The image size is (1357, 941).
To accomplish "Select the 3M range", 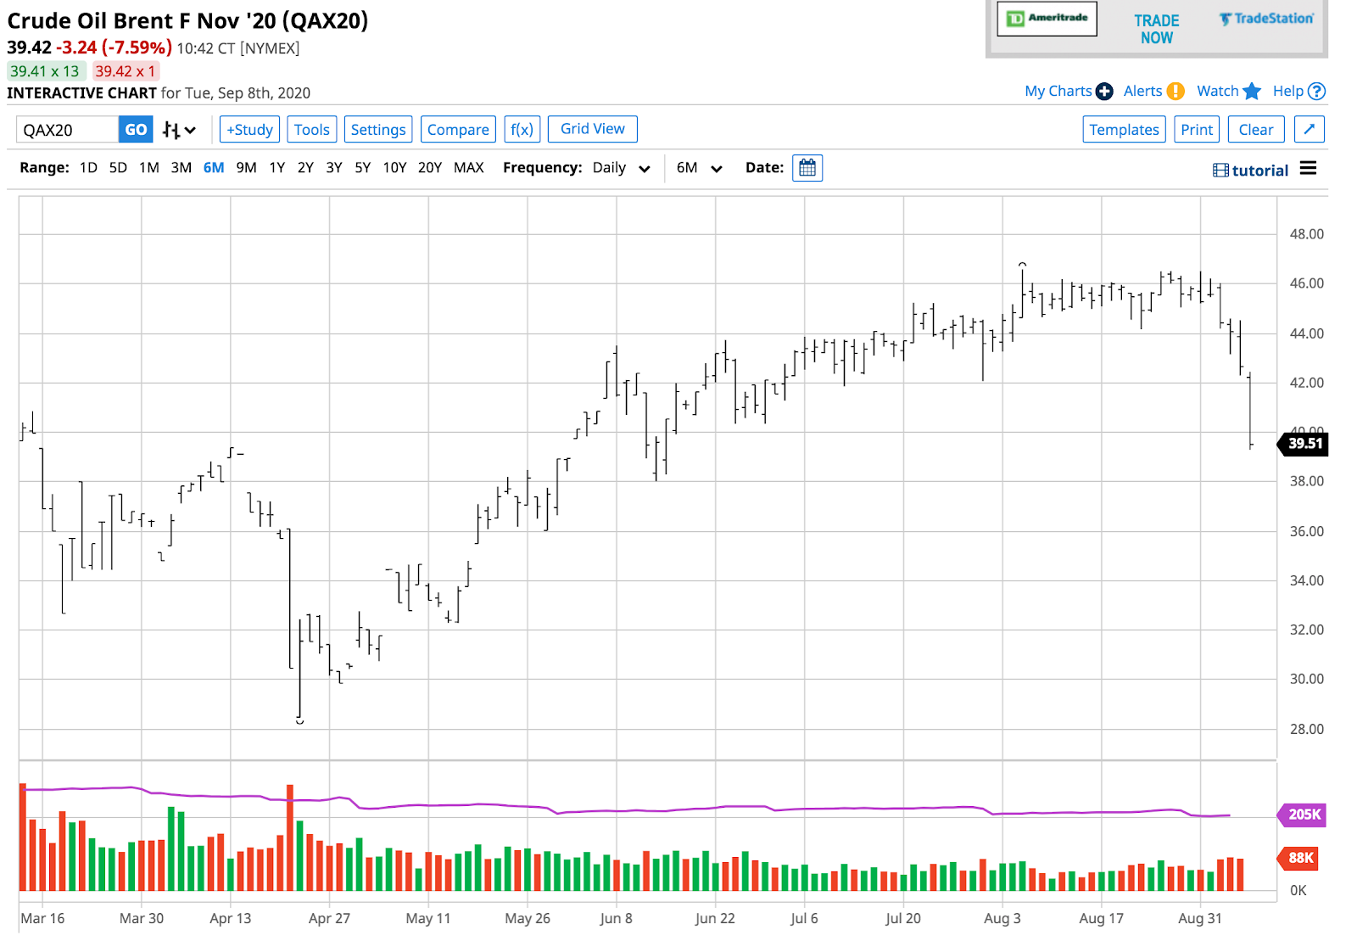I will point(181,168).
